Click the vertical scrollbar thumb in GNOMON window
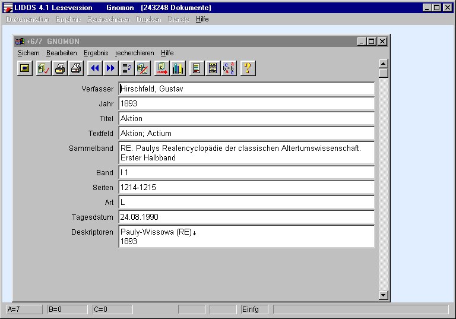 tap(384, 72)
